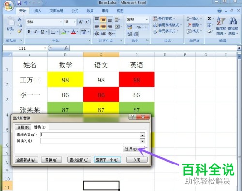Align text to bottom of cell
The width and height of the screenshot is (242, 191).
(110, 19)
